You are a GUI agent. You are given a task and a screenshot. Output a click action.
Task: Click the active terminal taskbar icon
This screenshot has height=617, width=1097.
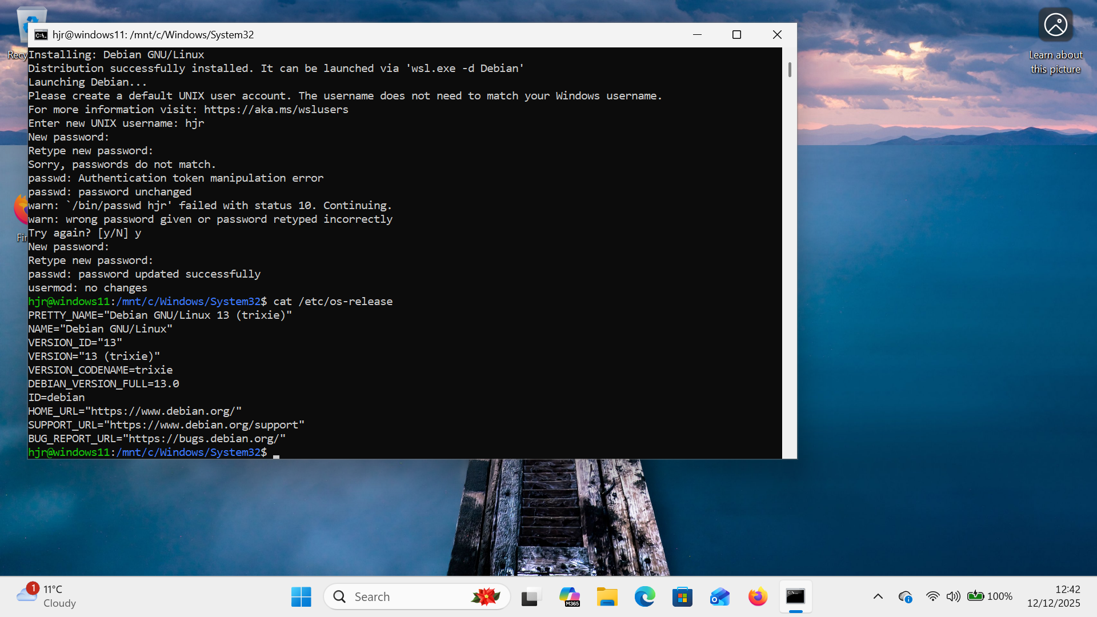click(795, 597)
